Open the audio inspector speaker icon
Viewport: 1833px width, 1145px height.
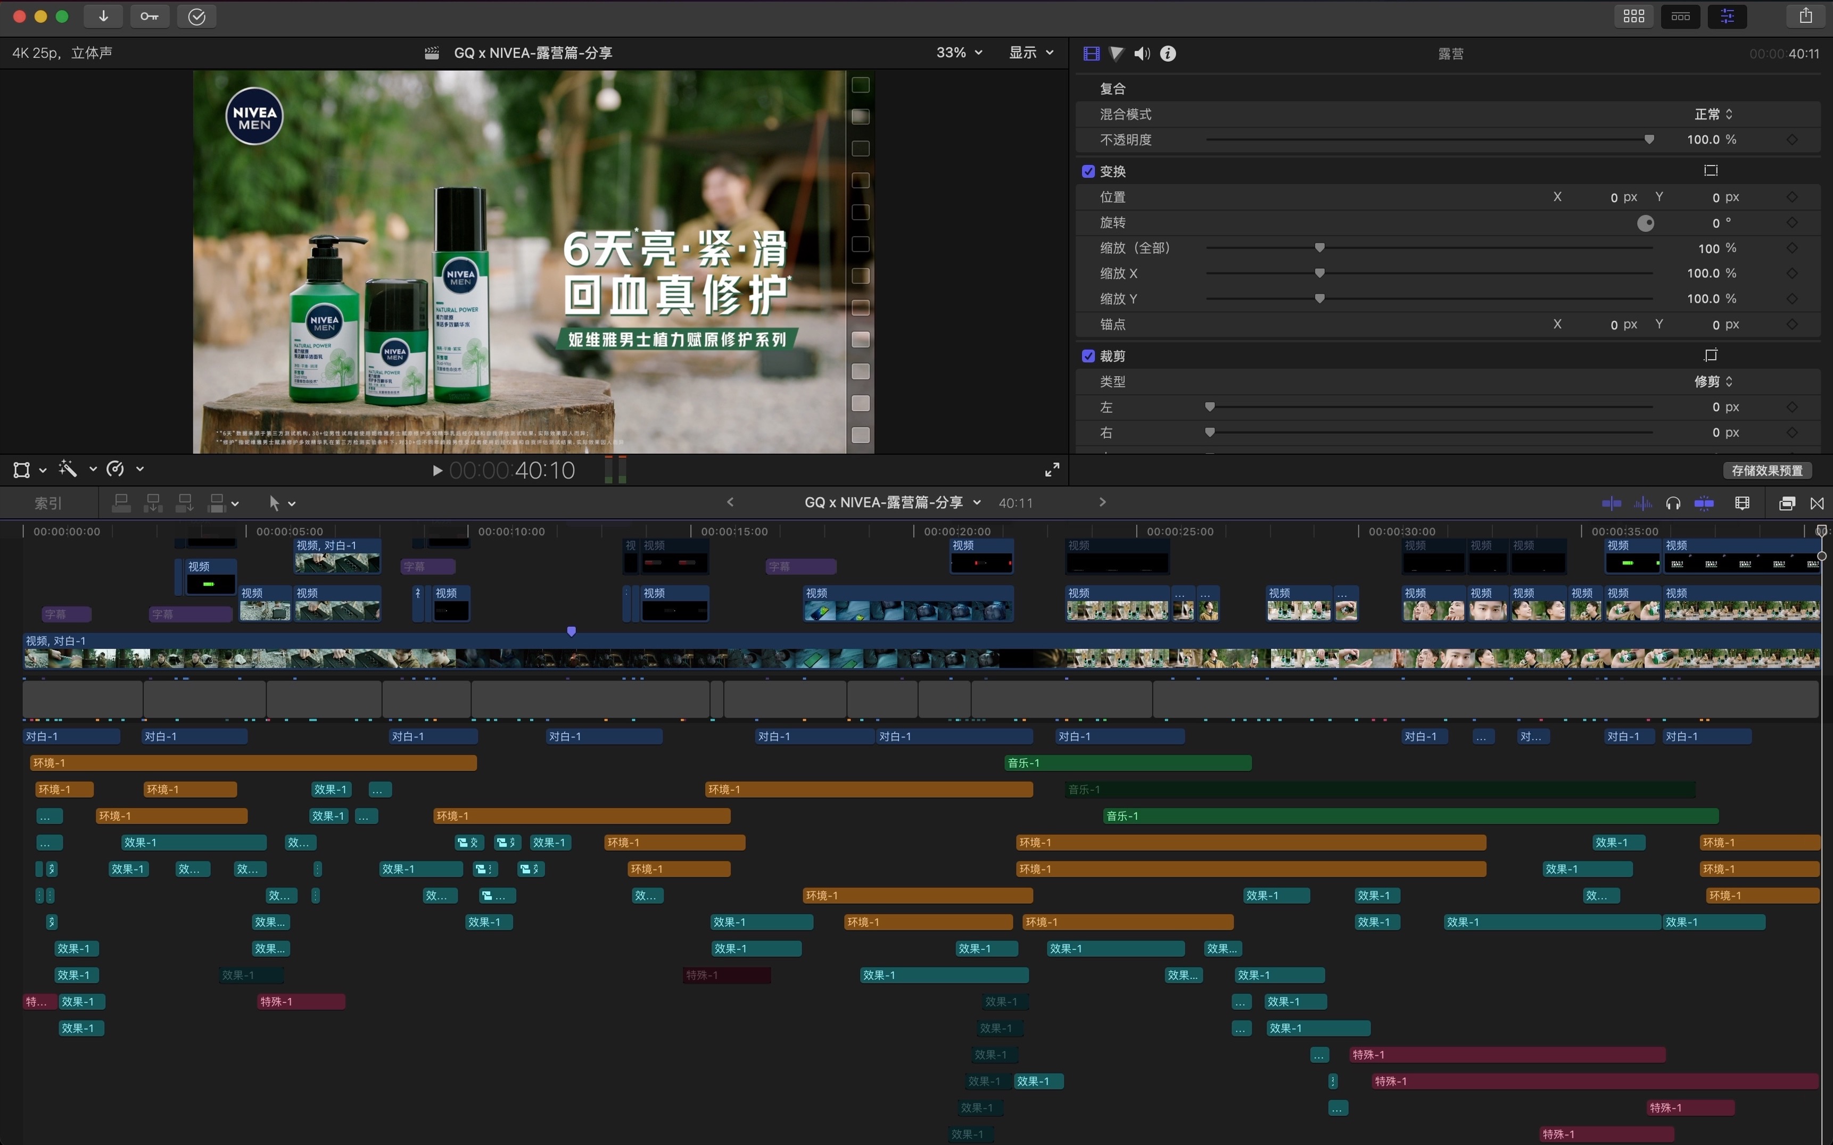1142,53
